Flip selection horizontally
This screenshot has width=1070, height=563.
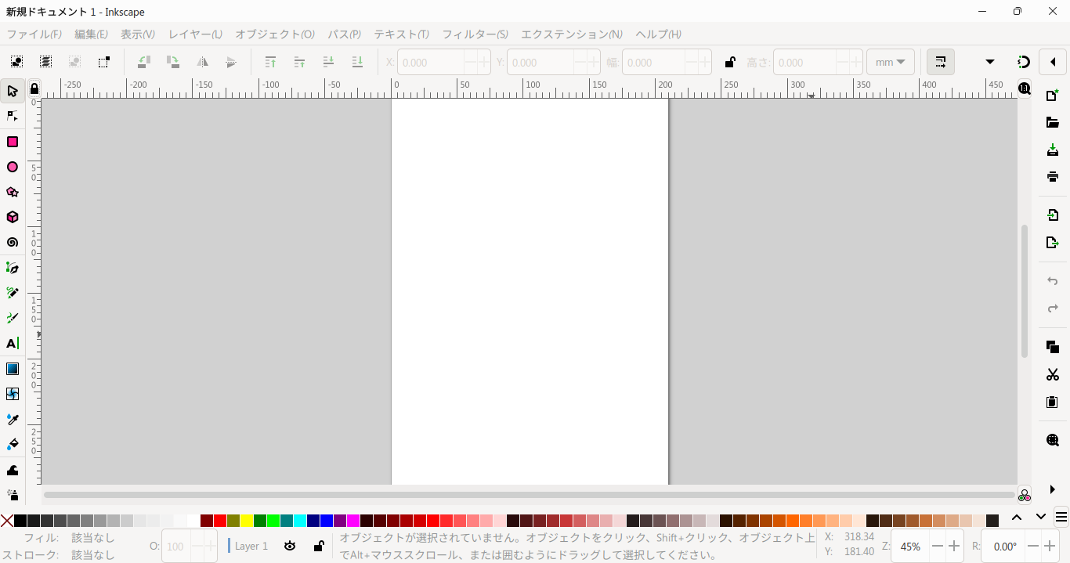pos(202,62)
